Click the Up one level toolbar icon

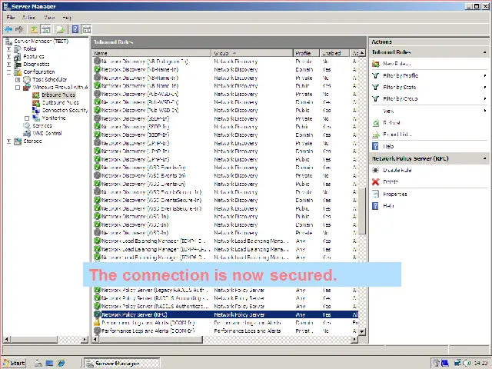pyautogui.click(x=34, y=29)
